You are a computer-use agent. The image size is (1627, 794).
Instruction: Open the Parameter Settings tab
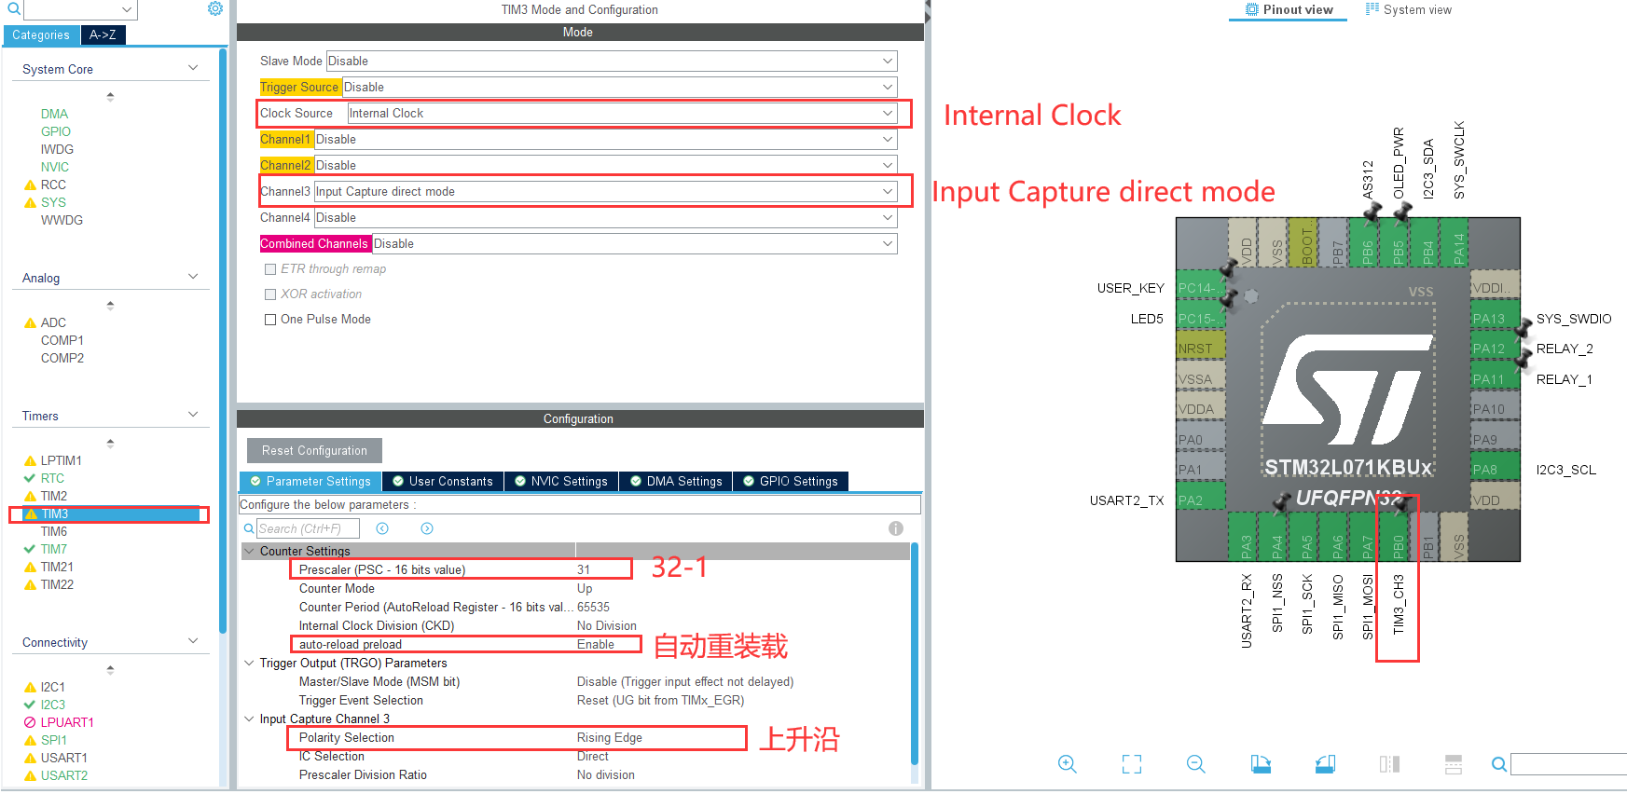(x=310, y=481)
